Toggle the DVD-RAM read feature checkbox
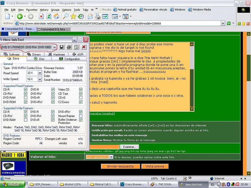251x188 pixels. [26, 98]
